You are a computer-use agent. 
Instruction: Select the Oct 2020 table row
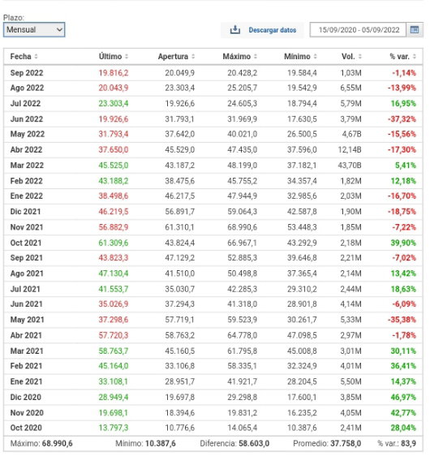[213, 428]
